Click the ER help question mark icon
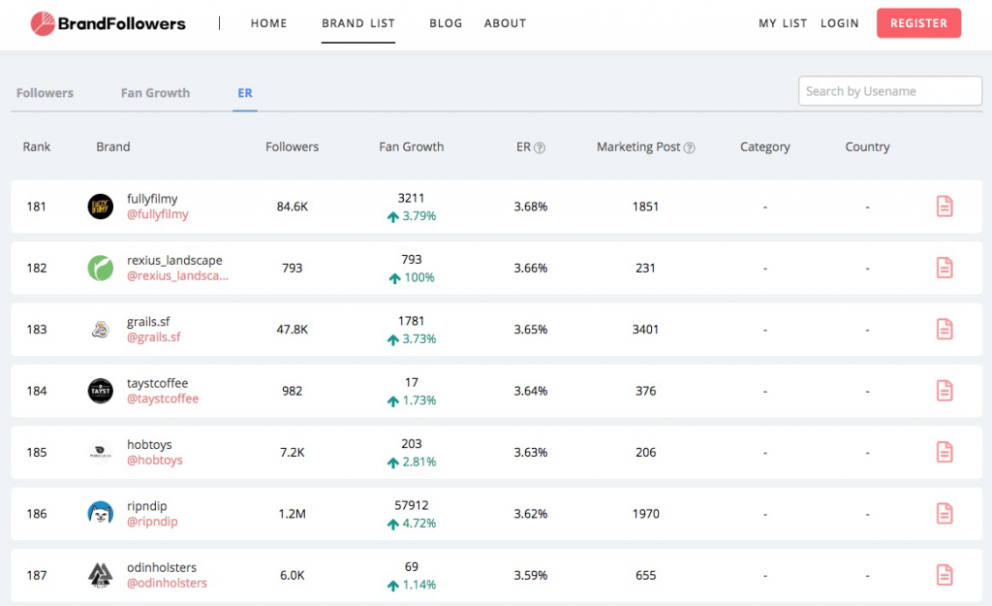 [540, 147]
